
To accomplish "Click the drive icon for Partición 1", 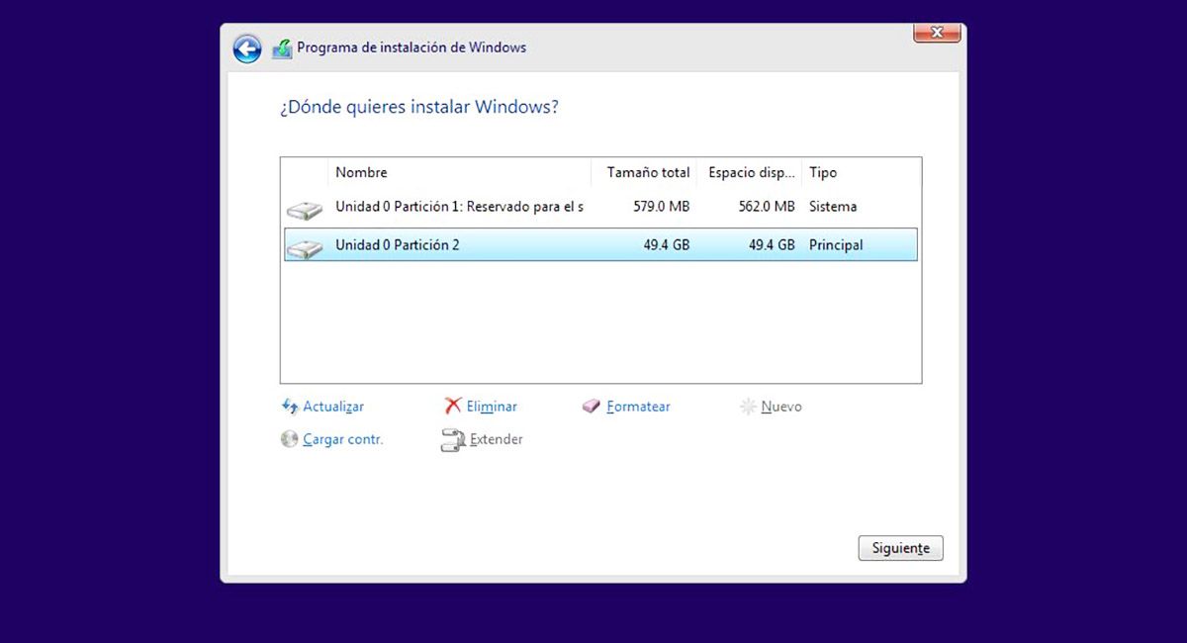I will [x=305, y=210].
